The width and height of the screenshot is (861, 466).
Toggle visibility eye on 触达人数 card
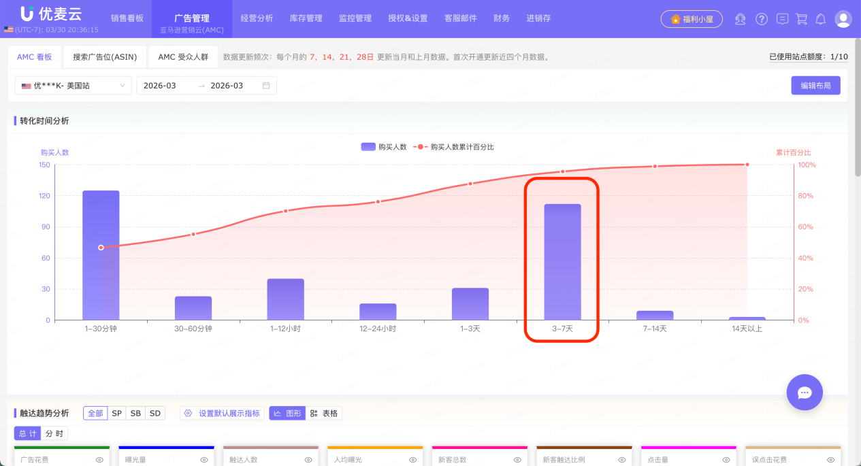point(308,460)
